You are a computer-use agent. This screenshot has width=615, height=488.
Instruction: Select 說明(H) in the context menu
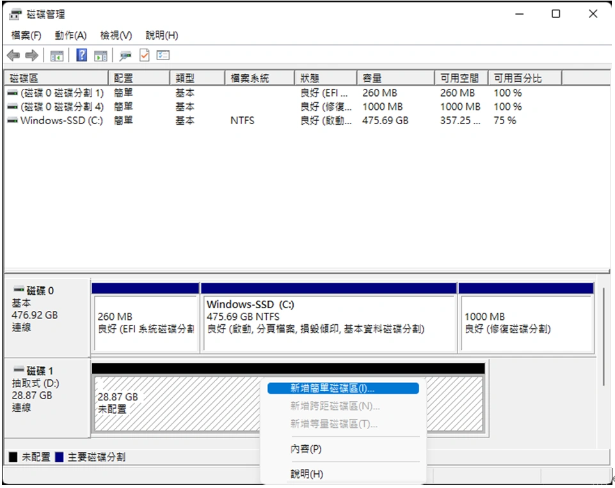click(307, 474)
